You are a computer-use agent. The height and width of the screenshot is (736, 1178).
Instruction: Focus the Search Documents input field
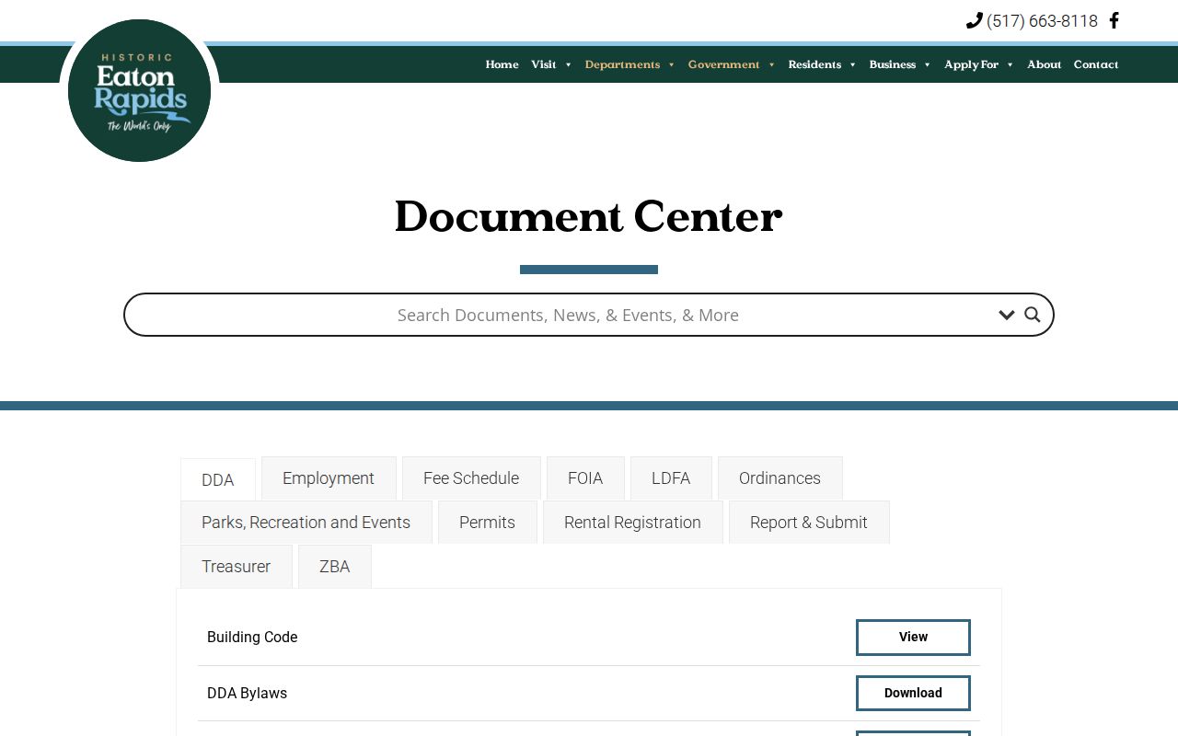coord(568,315)
